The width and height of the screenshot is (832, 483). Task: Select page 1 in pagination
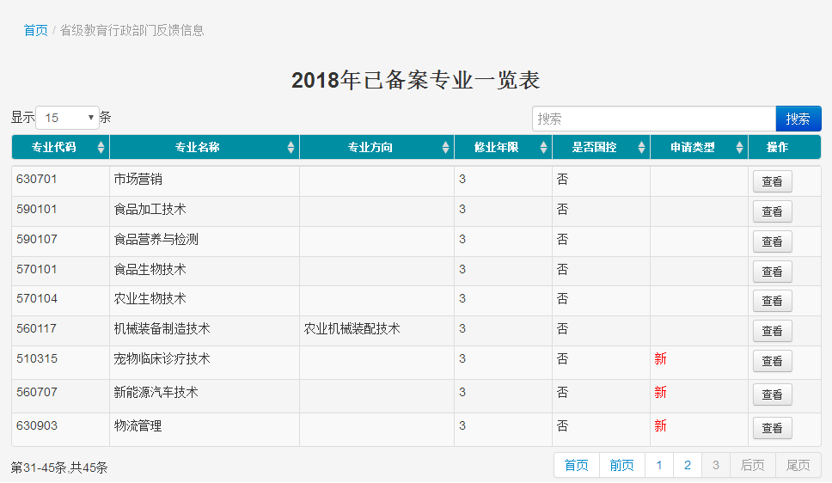(x=658, y=465)
